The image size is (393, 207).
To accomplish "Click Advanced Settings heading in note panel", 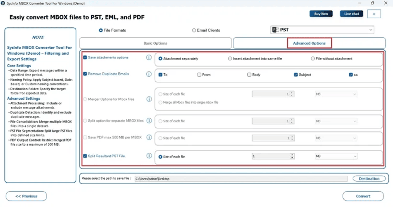I will point(24,99).
